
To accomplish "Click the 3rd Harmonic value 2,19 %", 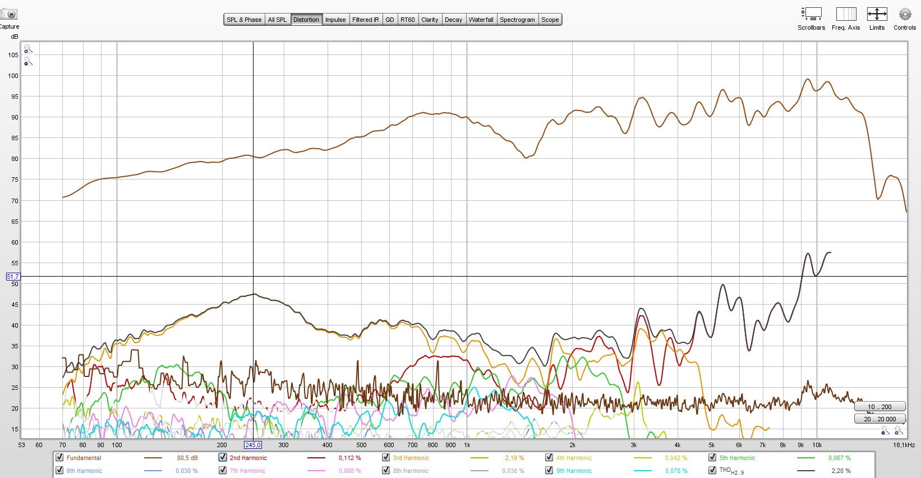I will coord(514,458).
